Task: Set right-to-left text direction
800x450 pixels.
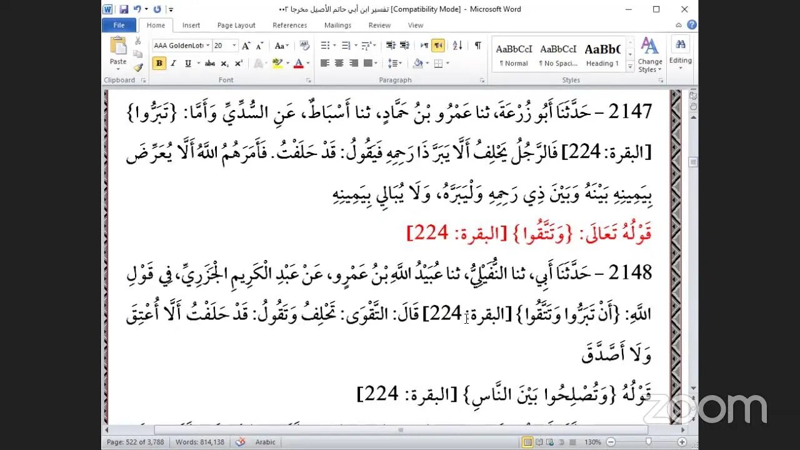Action: click(438, 46)
